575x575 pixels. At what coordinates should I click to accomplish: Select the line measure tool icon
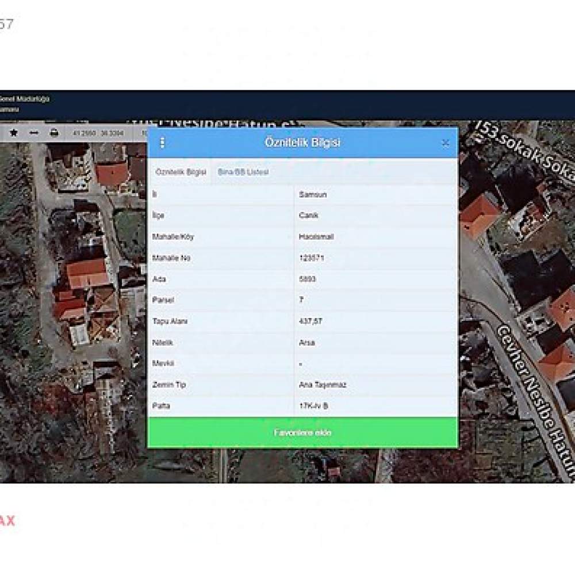coord(34,132)
